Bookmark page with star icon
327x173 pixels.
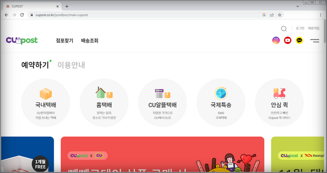coord(280,15)
